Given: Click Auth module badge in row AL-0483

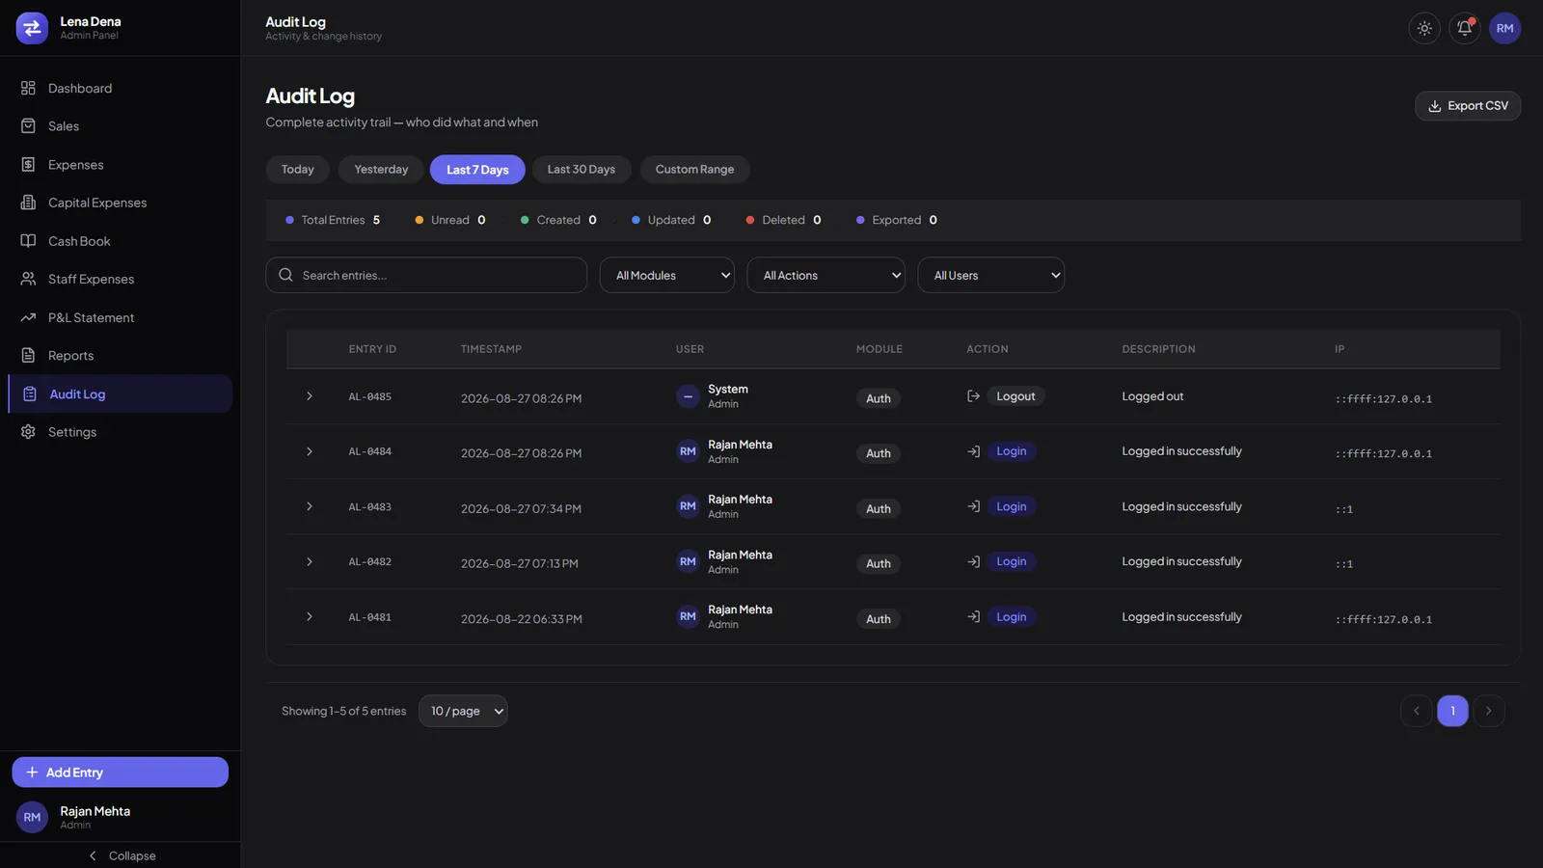Looking at the screenshot, I should pyautogui.click(x=879, y=509).
